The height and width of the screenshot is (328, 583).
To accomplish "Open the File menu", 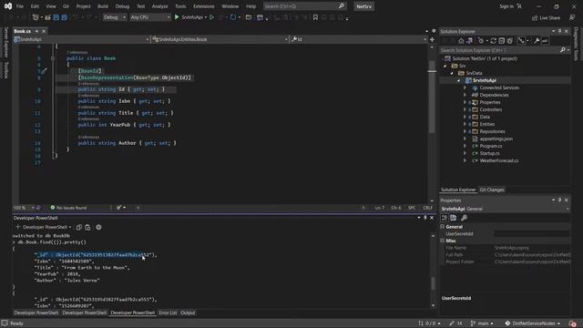I will (20, 6).
